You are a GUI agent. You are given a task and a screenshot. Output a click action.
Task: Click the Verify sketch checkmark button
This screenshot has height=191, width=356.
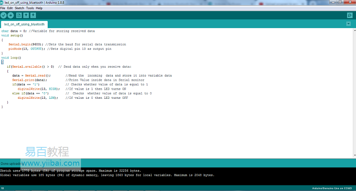[3, 16]
